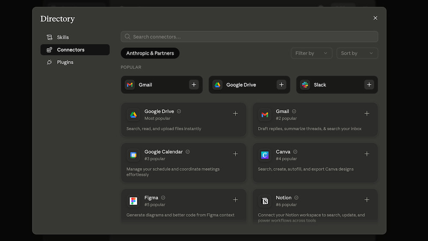Add the Google Calendar connector
The image size is (428, 241).
click(235, 154)
